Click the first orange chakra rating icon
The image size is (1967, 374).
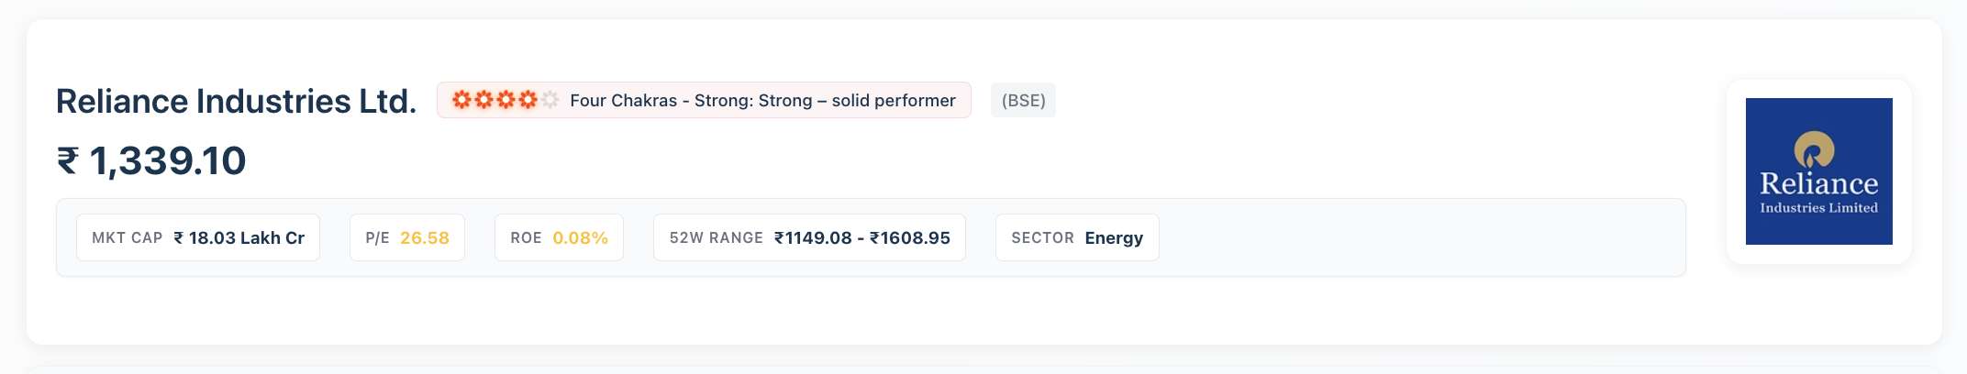pos(461,100)
